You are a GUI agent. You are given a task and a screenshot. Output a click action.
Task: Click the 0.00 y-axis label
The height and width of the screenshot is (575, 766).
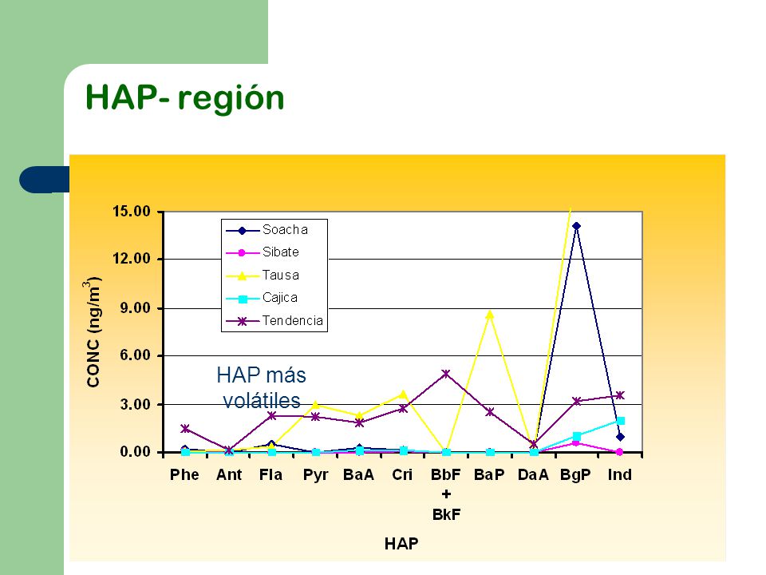pos(135,452)
